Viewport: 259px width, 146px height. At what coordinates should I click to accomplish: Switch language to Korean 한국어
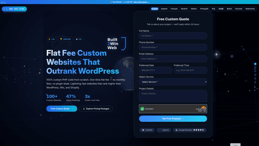pos(229,9)
